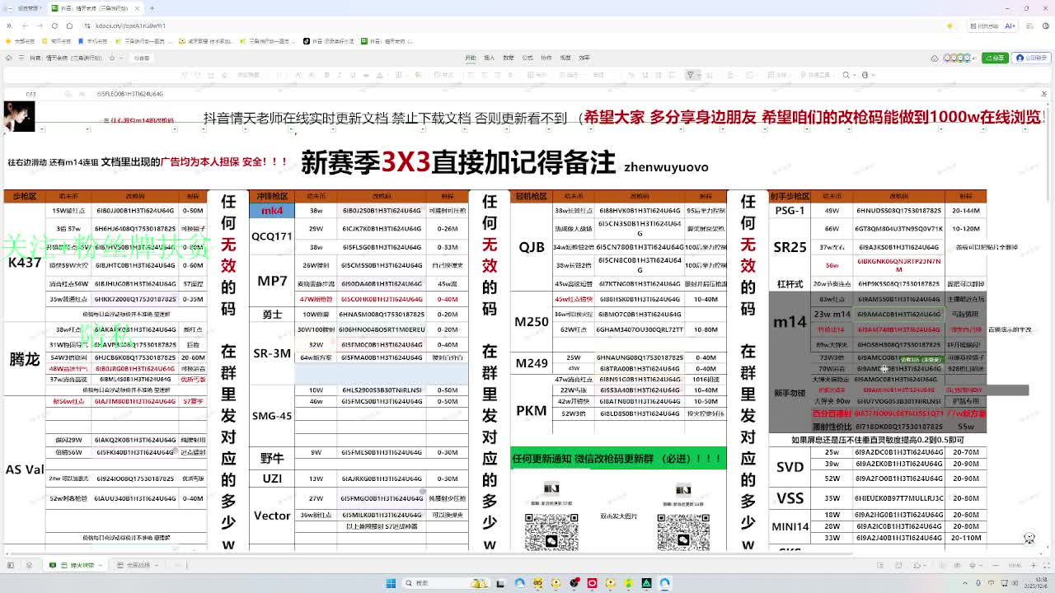
Task: Click the left QR code image
Action: point(551,531)
